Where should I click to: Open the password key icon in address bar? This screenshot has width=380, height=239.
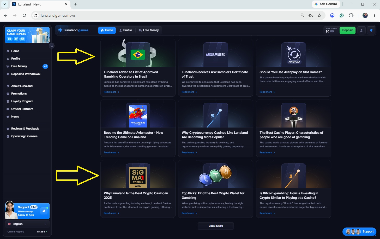pos(311,15)
